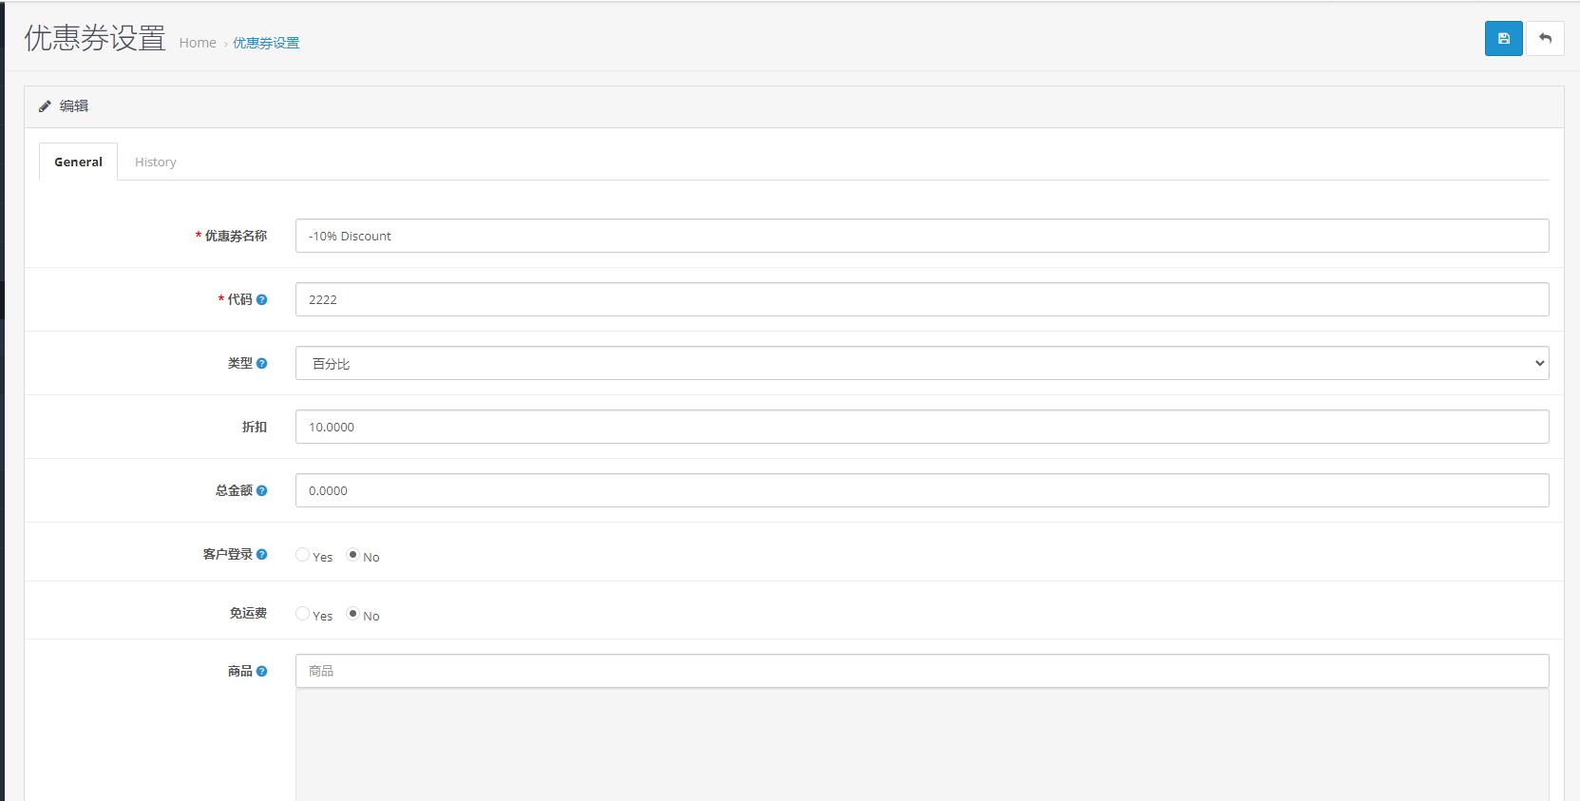Click pencil icon in 编辑 panel header
Screen dimensions: 1580x801
45,106
